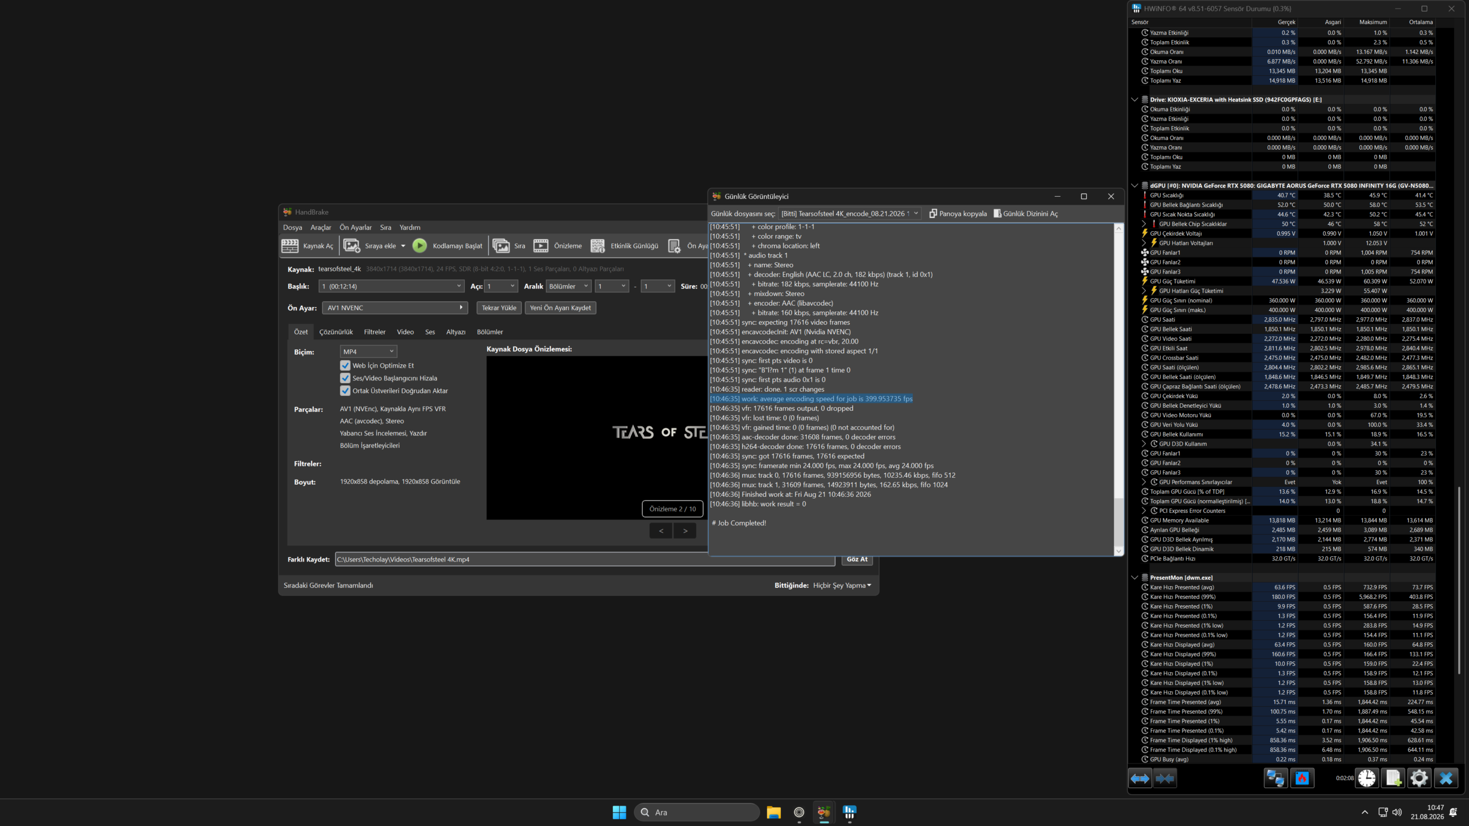
Task: Open the Sıraya ekle dropdown arrow
Action: click(x=403, y=246)
